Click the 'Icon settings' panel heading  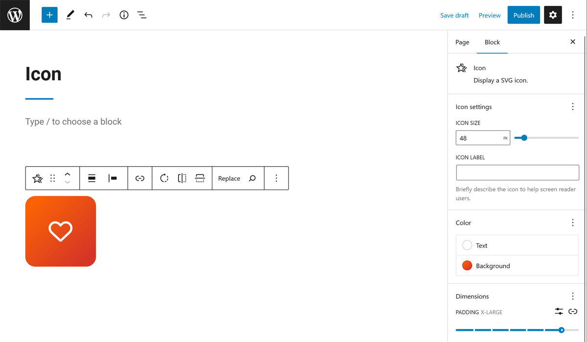coord(474,107)
